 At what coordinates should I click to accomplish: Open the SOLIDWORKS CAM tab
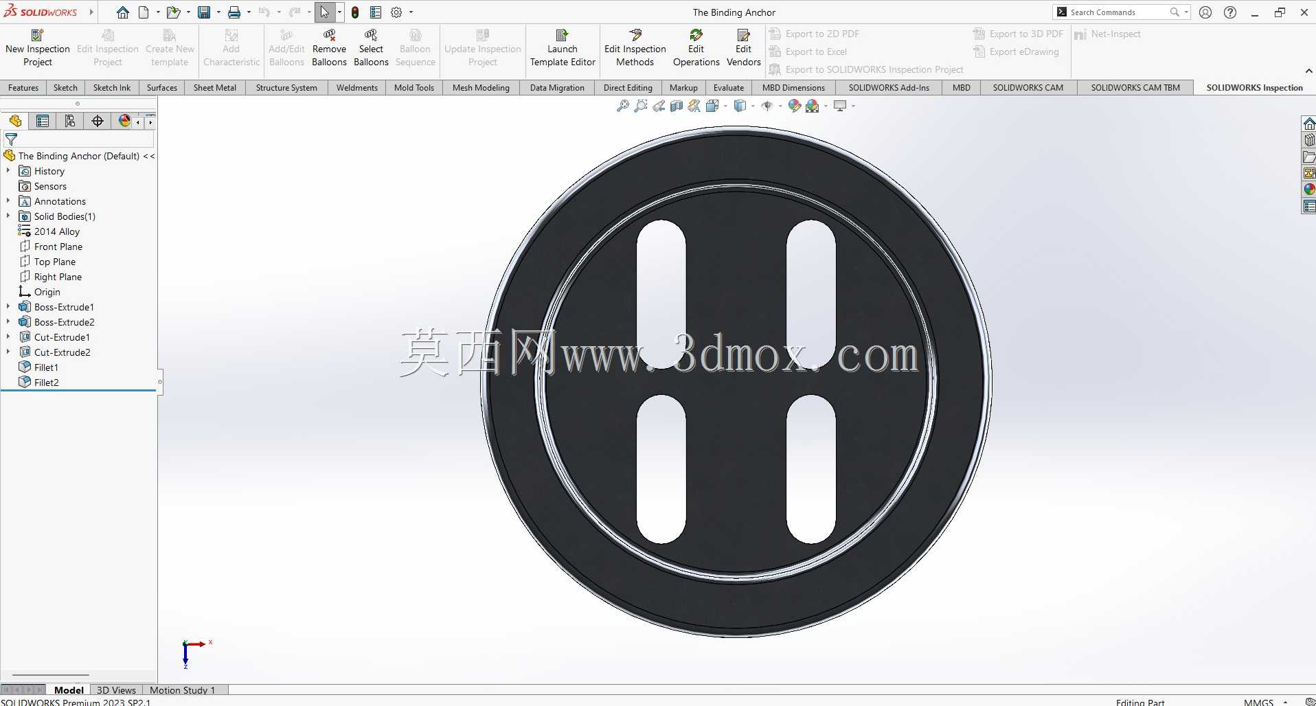(1028, 87)
